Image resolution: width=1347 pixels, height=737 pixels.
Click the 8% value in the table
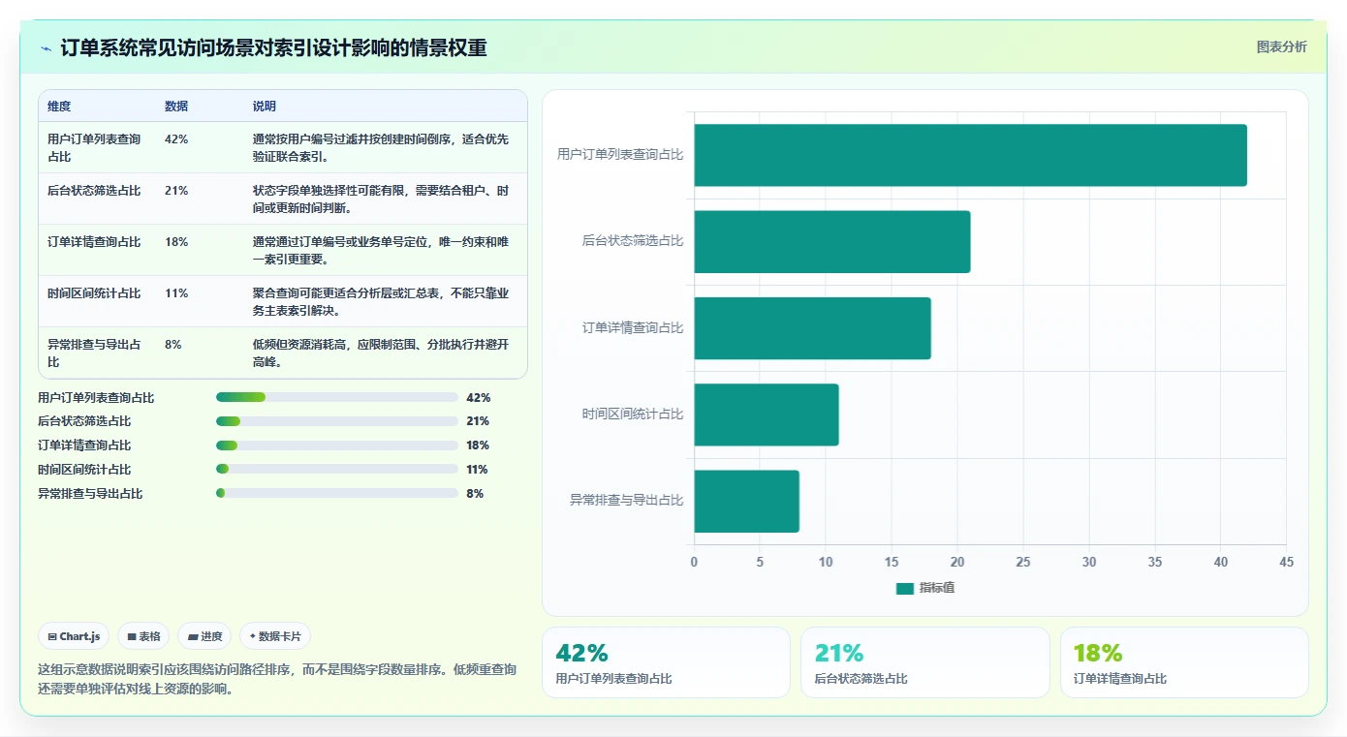point(173,345)
